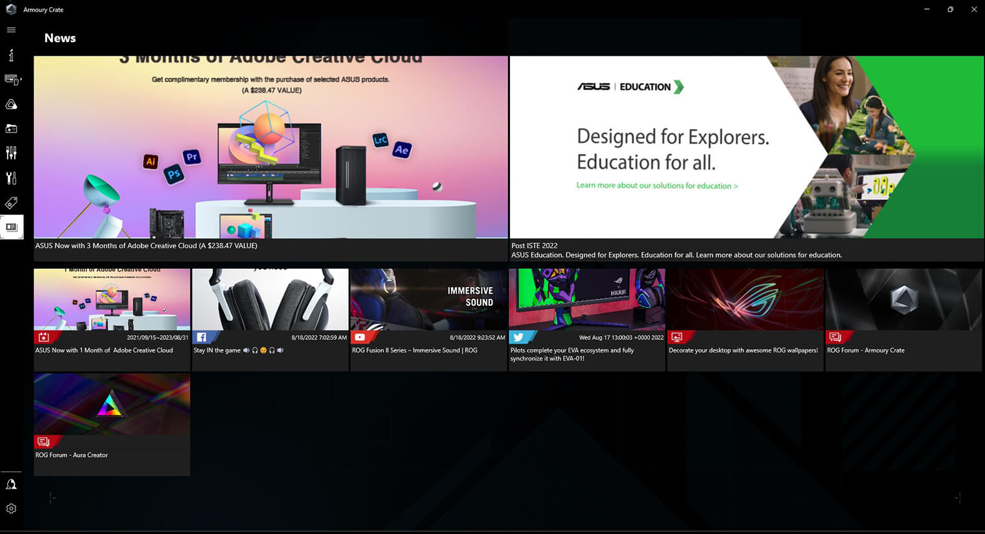Viewport: 985px width, 534px height.
Task: Open the notifications bell icon
Action: point(11,484)
